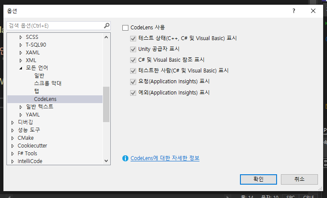Select the IntelliCode label in the tree
The height and width of the screenshot is (198, 327).
pos(30,161)
